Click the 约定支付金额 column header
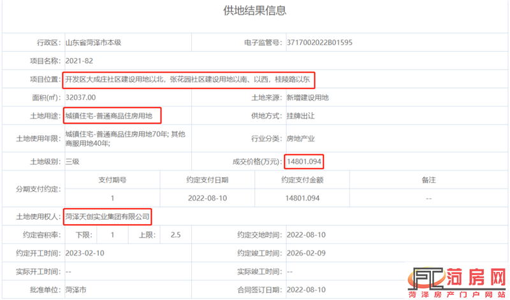The width and height of the screenshot is (510, 300). (302, 180)
